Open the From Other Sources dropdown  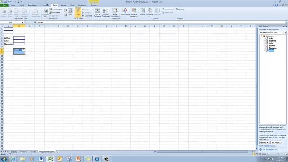point(24,13)
